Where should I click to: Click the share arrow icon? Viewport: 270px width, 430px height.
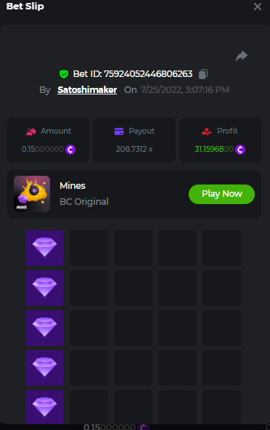242,56
